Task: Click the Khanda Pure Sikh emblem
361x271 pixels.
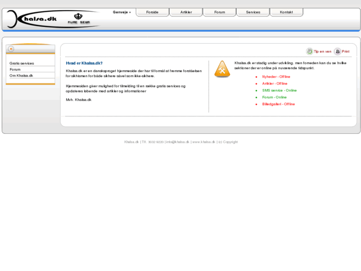Action: tap(78, 18)
